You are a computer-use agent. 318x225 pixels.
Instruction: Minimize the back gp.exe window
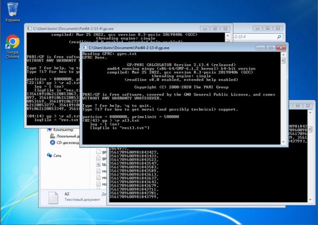(x=205, y=28)
